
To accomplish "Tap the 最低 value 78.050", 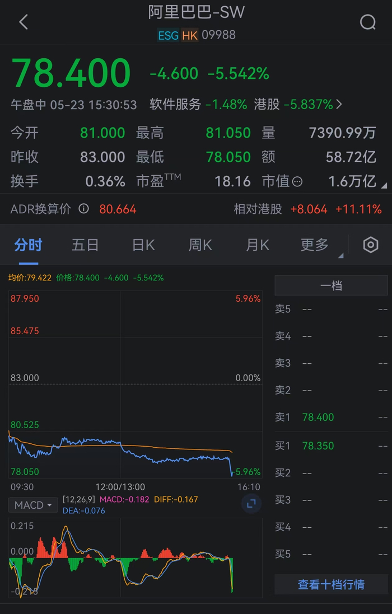I will pos(228,157).
